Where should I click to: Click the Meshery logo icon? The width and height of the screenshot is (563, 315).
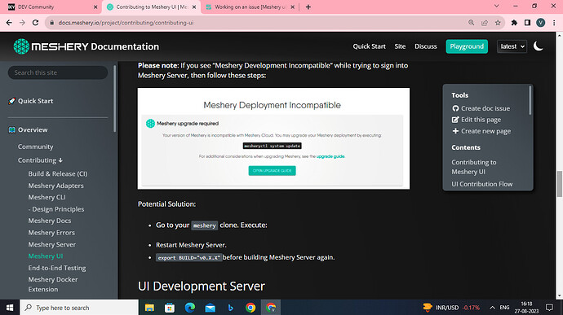click(21, 46)
